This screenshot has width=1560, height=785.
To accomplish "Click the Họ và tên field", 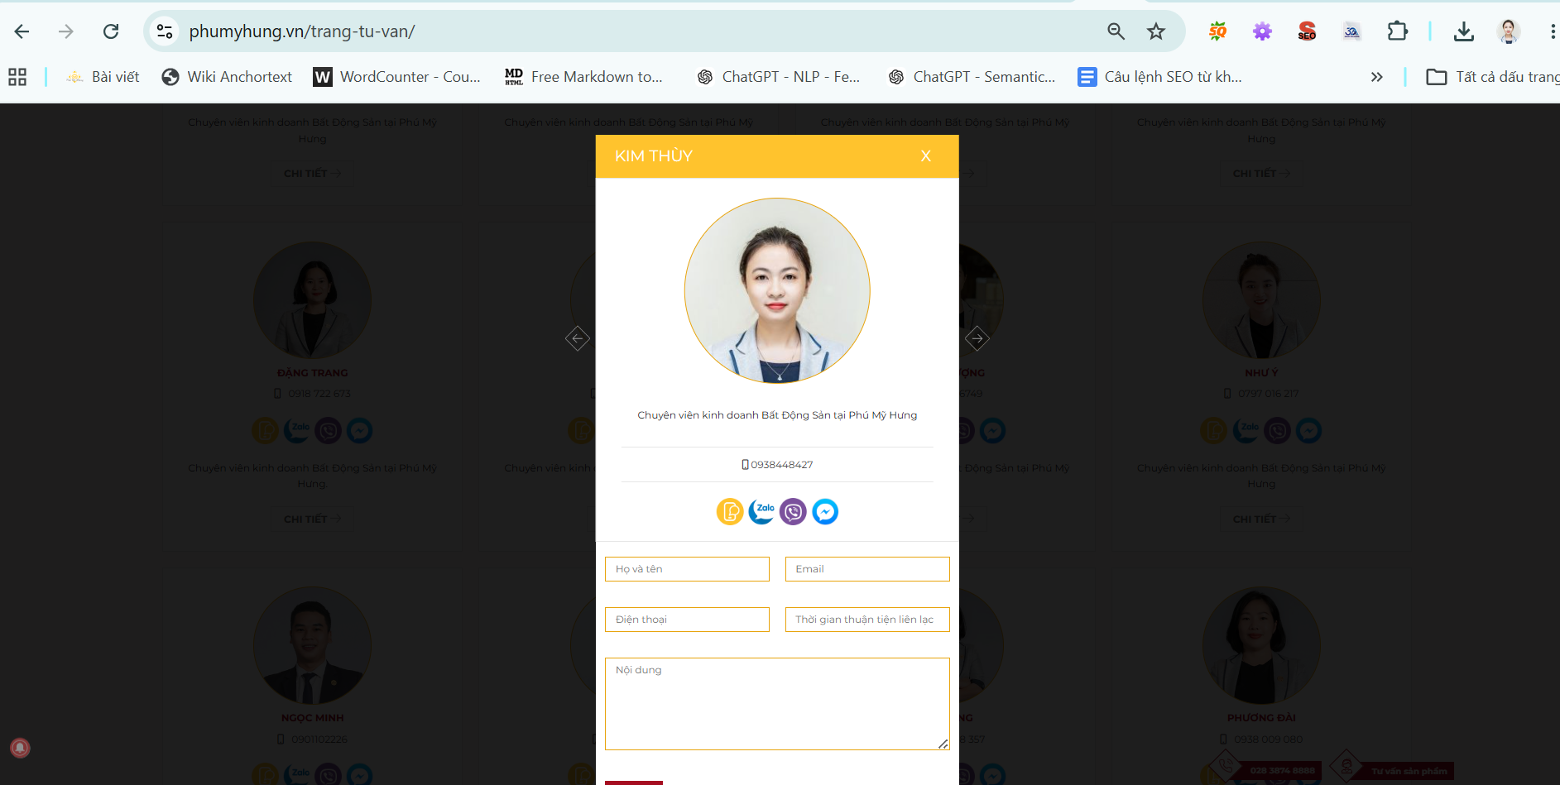I will [687, 569].
